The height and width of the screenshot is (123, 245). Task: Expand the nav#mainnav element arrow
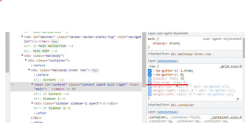click(22, 37)
